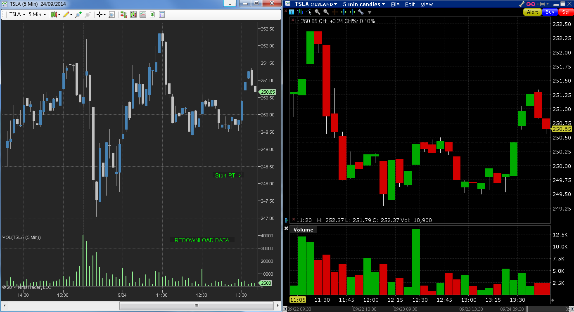Screen dimensions: 574x312
Task: Click the blue arrow icon left of the 11:20 readout
Action: coord(287,220)
